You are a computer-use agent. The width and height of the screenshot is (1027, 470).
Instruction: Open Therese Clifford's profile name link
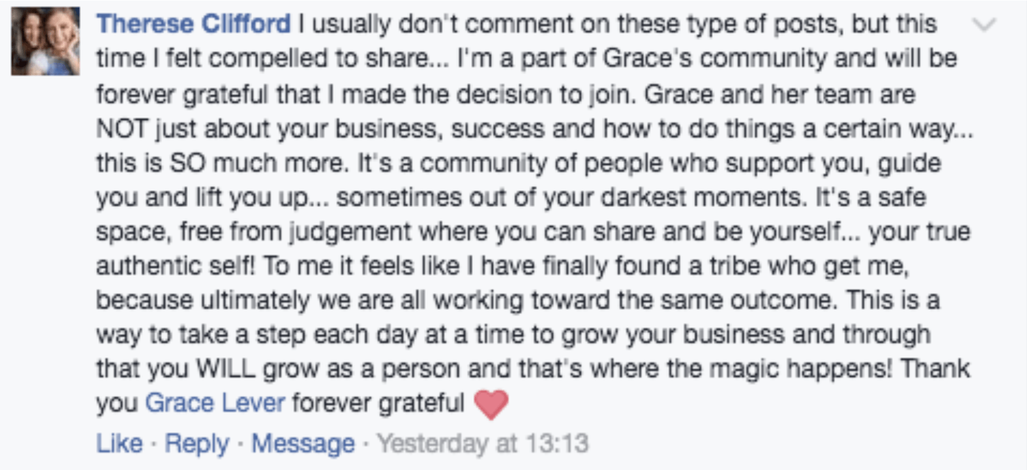(193, 24)
